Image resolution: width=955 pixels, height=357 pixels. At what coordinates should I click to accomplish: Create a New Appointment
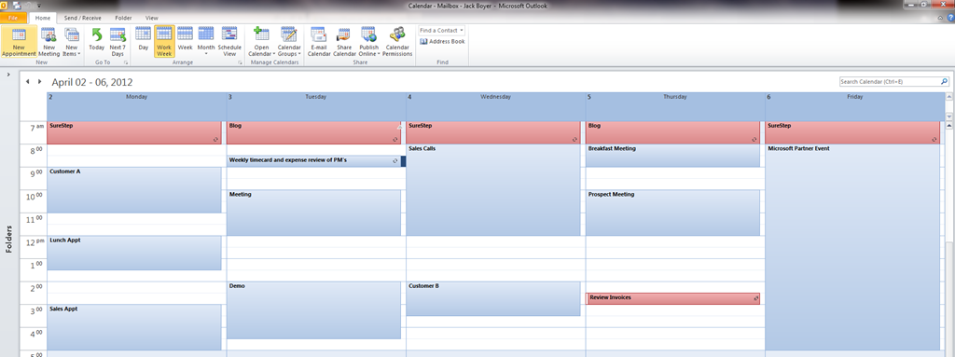coord(19,42)
